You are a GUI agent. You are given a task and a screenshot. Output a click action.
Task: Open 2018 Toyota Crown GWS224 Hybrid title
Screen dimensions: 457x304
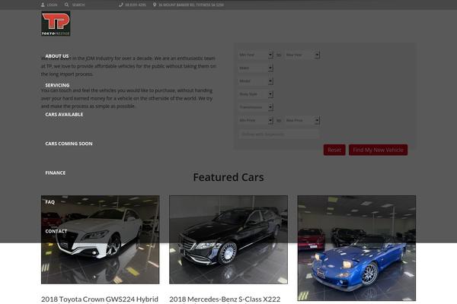[100, 299]
